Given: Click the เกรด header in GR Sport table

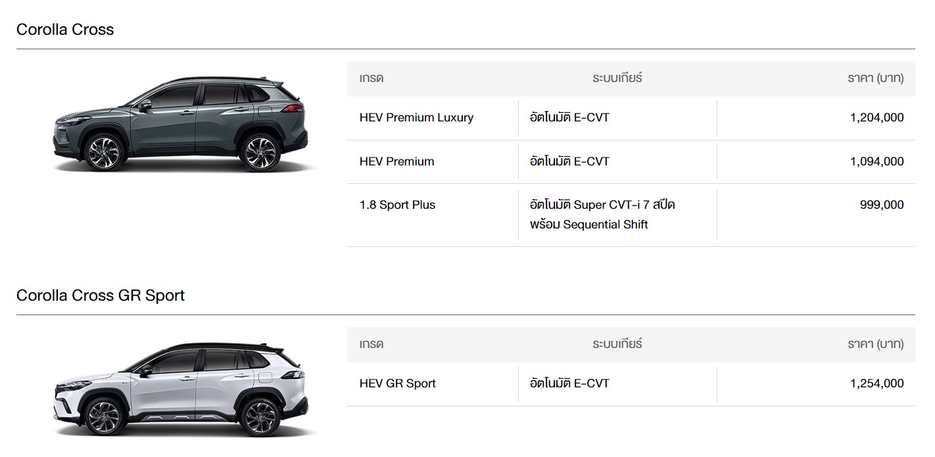Looking at the screenshot, I should pyautogui.click(x=372, y=344).
